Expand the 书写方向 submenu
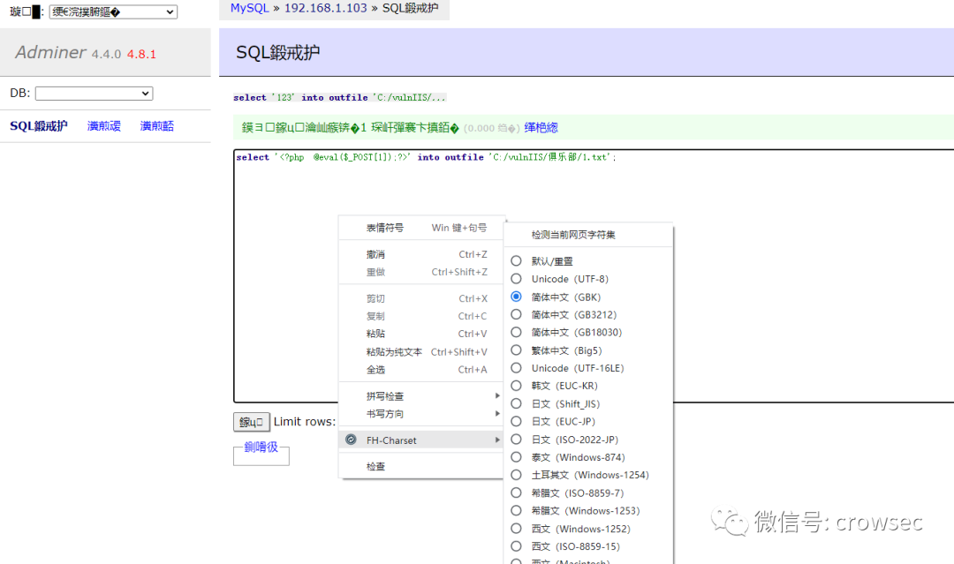This screenshot has width=954, height=564. (x=421, y=414)
